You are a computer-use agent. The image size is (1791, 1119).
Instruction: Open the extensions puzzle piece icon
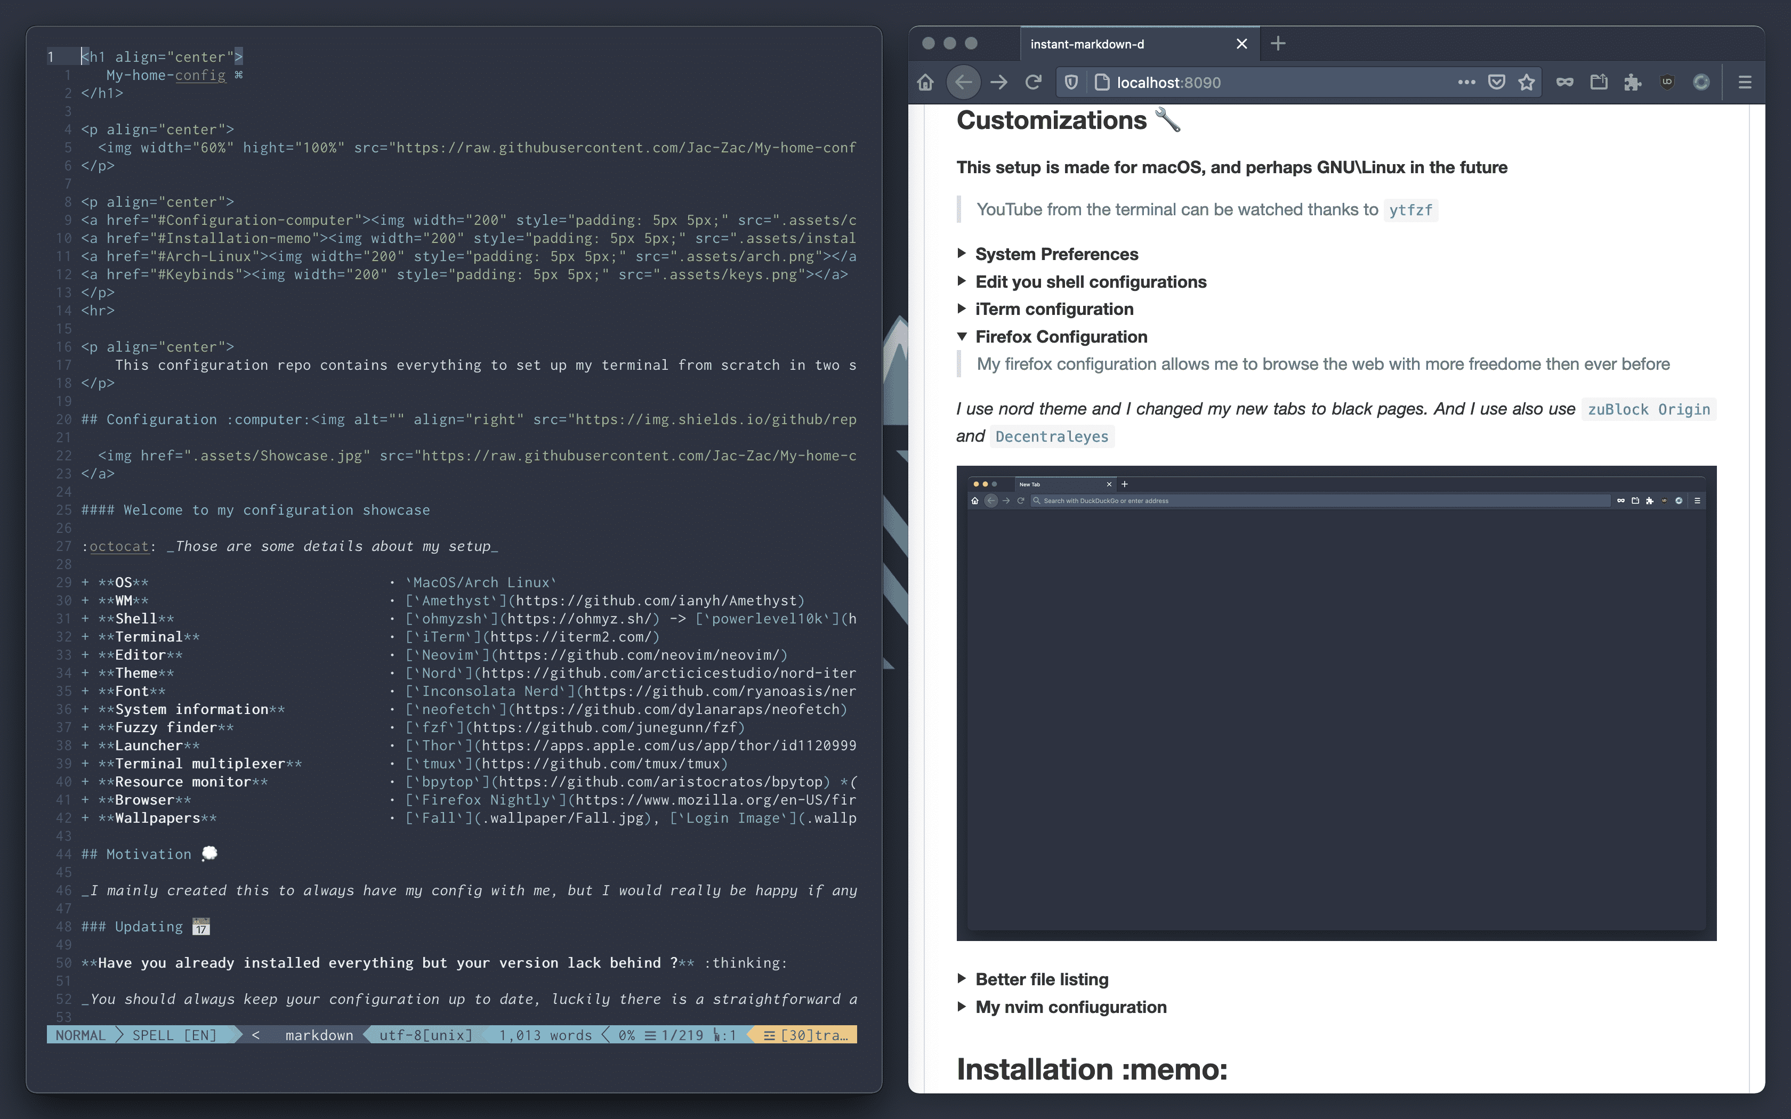1633,82
